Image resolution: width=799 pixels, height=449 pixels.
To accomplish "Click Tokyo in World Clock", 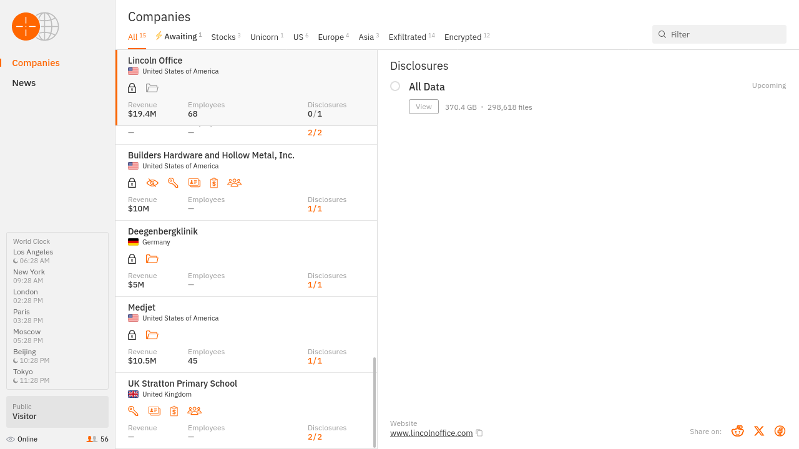I will tap(23, 372).
